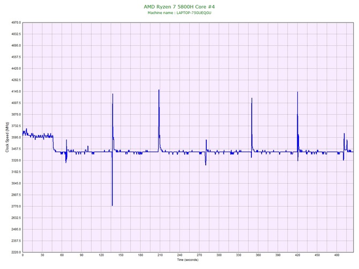Click the 3320.0 y-axis value

pos(16,160)
